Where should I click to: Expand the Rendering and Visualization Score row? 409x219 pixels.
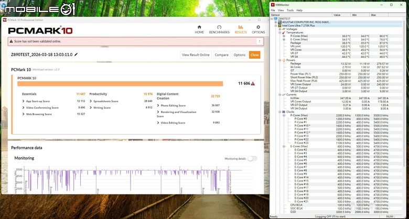click(158, 112)
